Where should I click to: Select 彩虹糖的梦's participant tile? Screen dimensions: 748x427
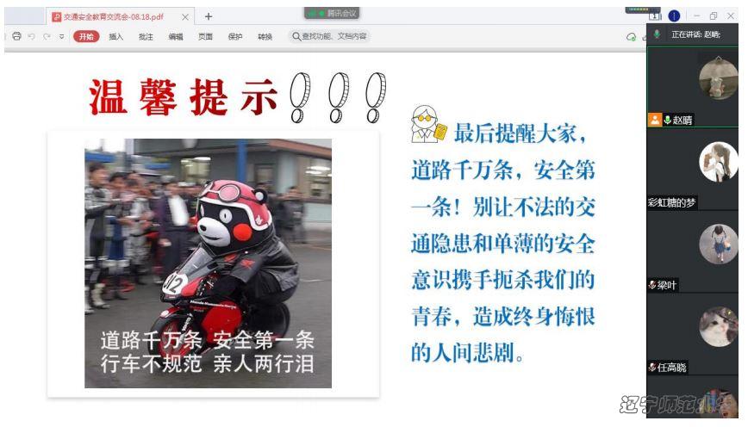point(692,169)
